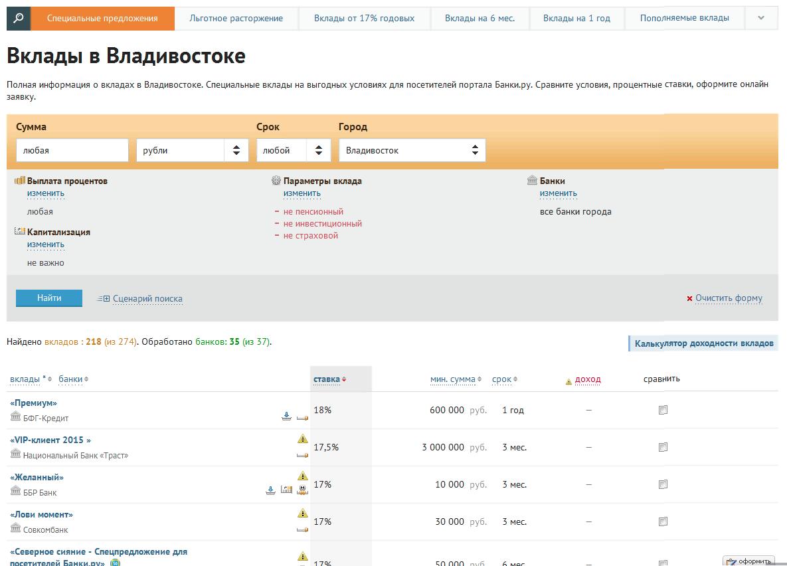Click the bank icon next to Национальный Банк «Траст»
Screen dimensions: 787x566
(x=15, y=454)
